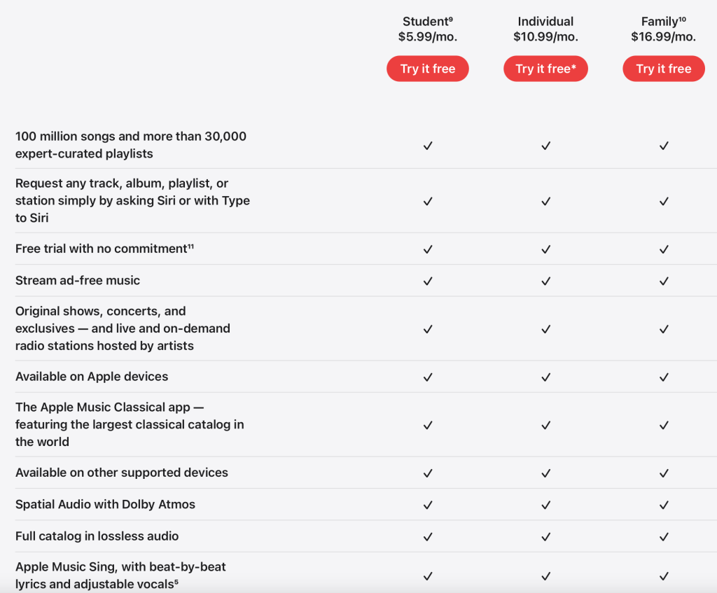Start the Family plan free trial
717x593 pixels.
pos(663,69)
